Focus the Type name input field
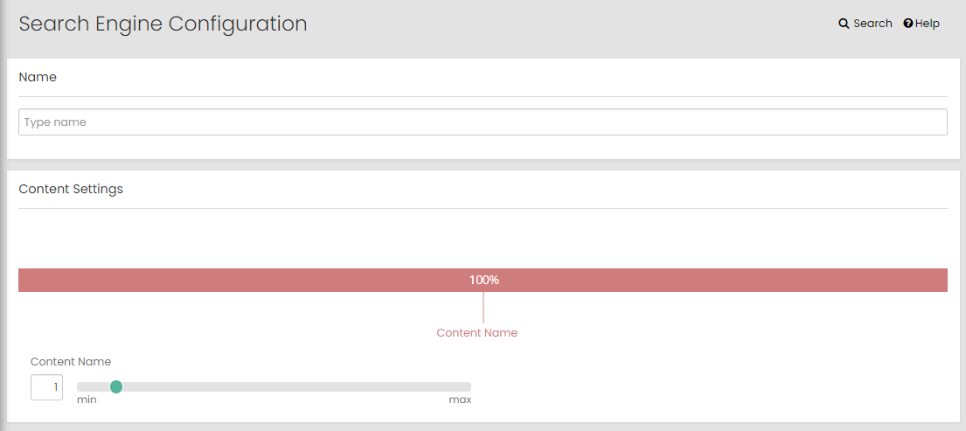The height and width of the screenshot is (431, 966). [x=483, y=122]
